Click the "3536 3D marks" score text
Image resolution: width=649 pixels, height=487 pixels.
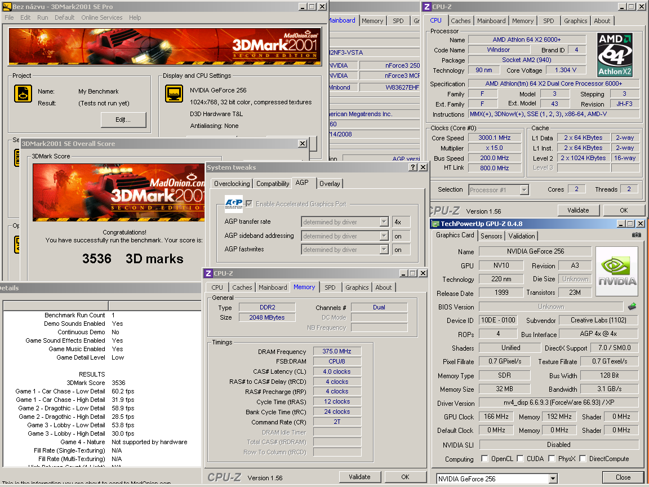point(132,258)
